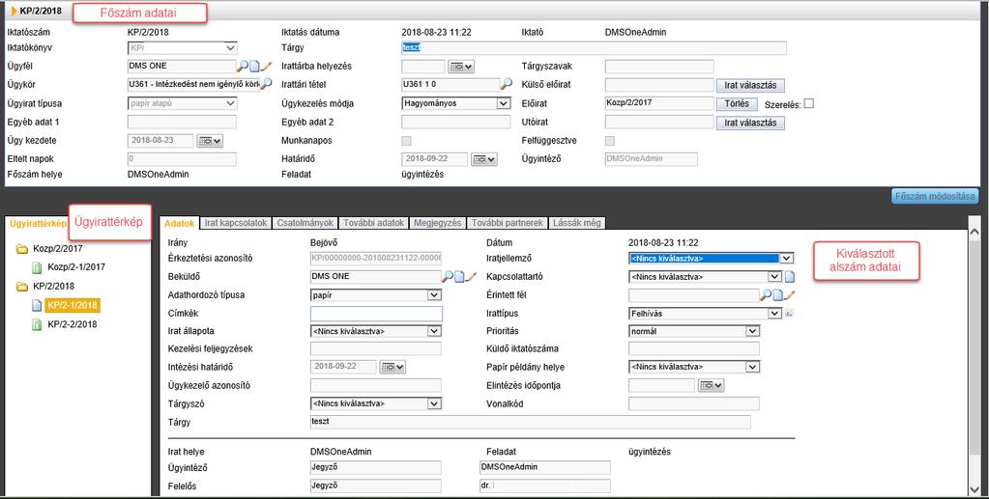
Task: Open the Papír példány helye dropdown
Action: (x=694, y=367)
